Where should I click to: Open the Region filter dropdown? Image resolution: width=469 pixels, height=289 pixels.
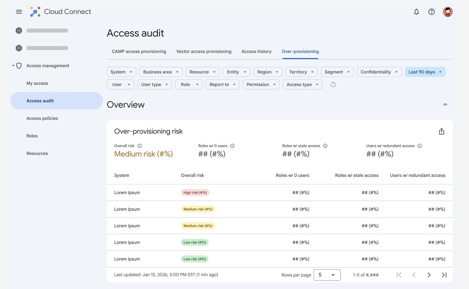(x=268, y=72)
